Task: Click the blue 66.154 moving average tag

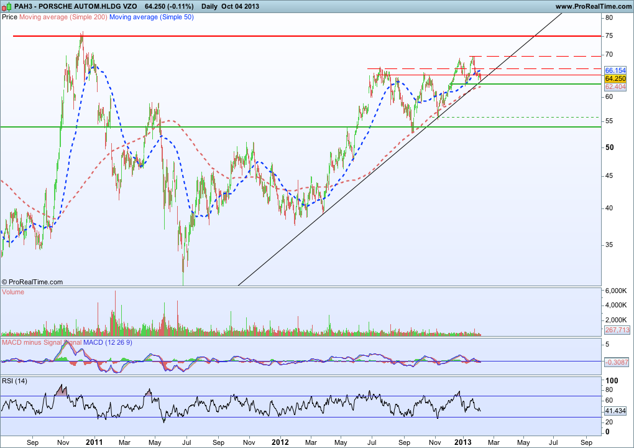Action: pyautogui.click(x=615, y=70)
